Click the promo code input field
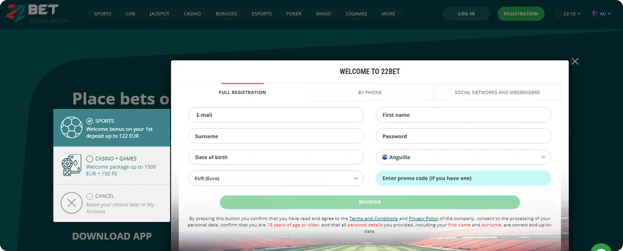The image size is (623, 251). click(463, 178)
